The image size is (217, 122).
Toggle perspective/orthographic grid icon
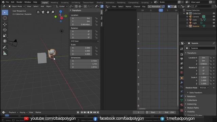point(38,12)
